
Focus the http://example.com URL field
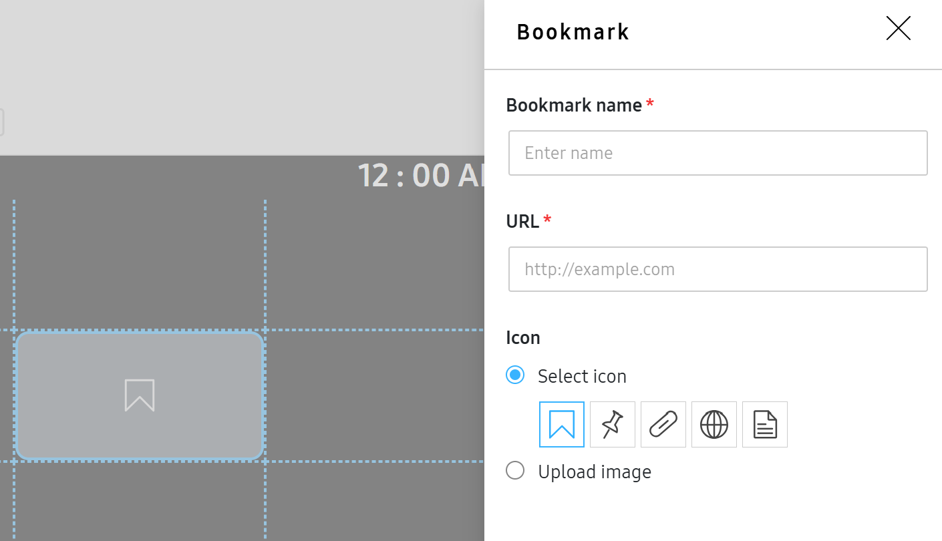pyautogui.click(x=718, y=269)
